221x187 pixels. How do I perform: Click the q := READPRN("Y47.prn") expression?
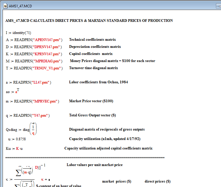click(x=28, y=116)
